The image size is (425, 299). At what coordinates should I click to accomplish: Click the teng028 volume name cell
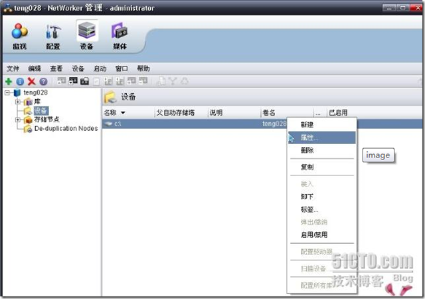point(274,124)
